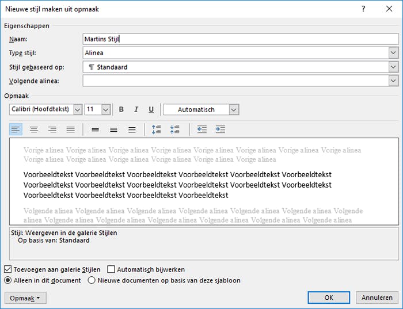Viewport: 403px width, 309px height.
Task: Confirm the dialog with OK
Action: click(x=329, y=297)
